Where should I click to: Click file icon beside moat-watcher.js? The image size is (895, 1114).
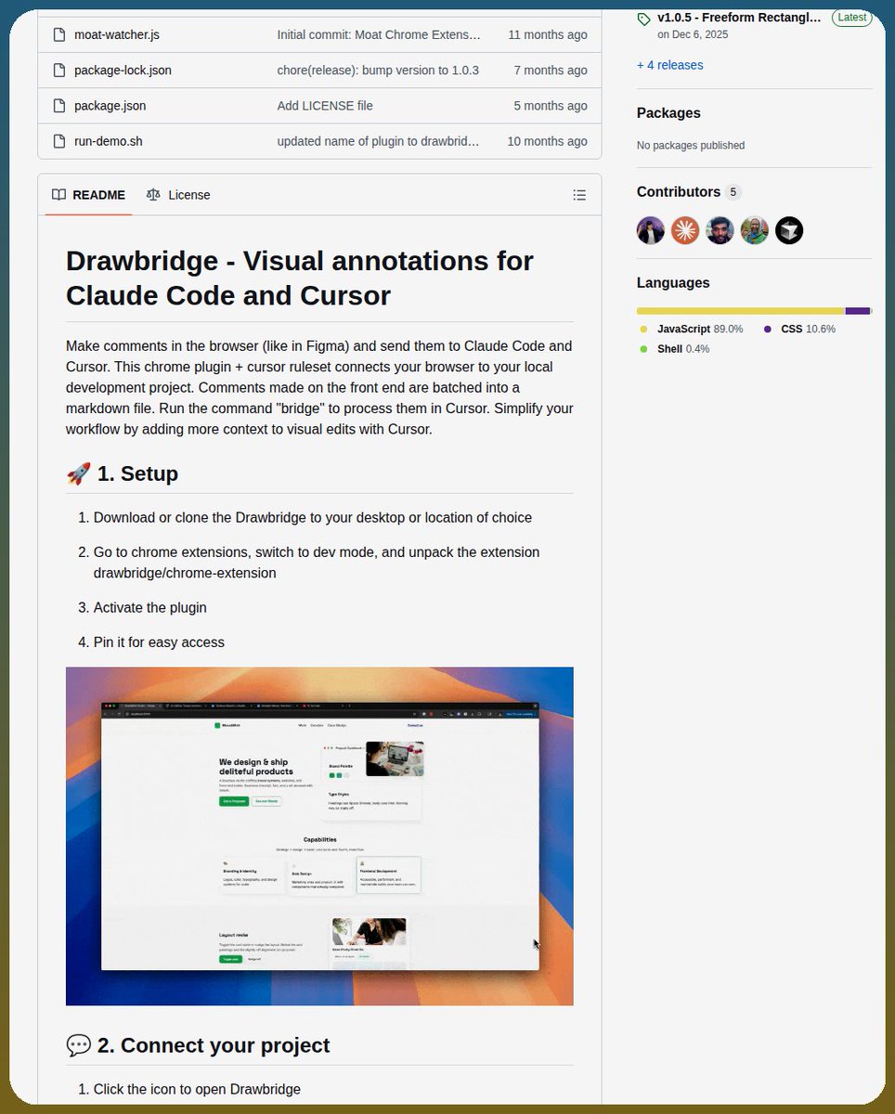[58, 34]
